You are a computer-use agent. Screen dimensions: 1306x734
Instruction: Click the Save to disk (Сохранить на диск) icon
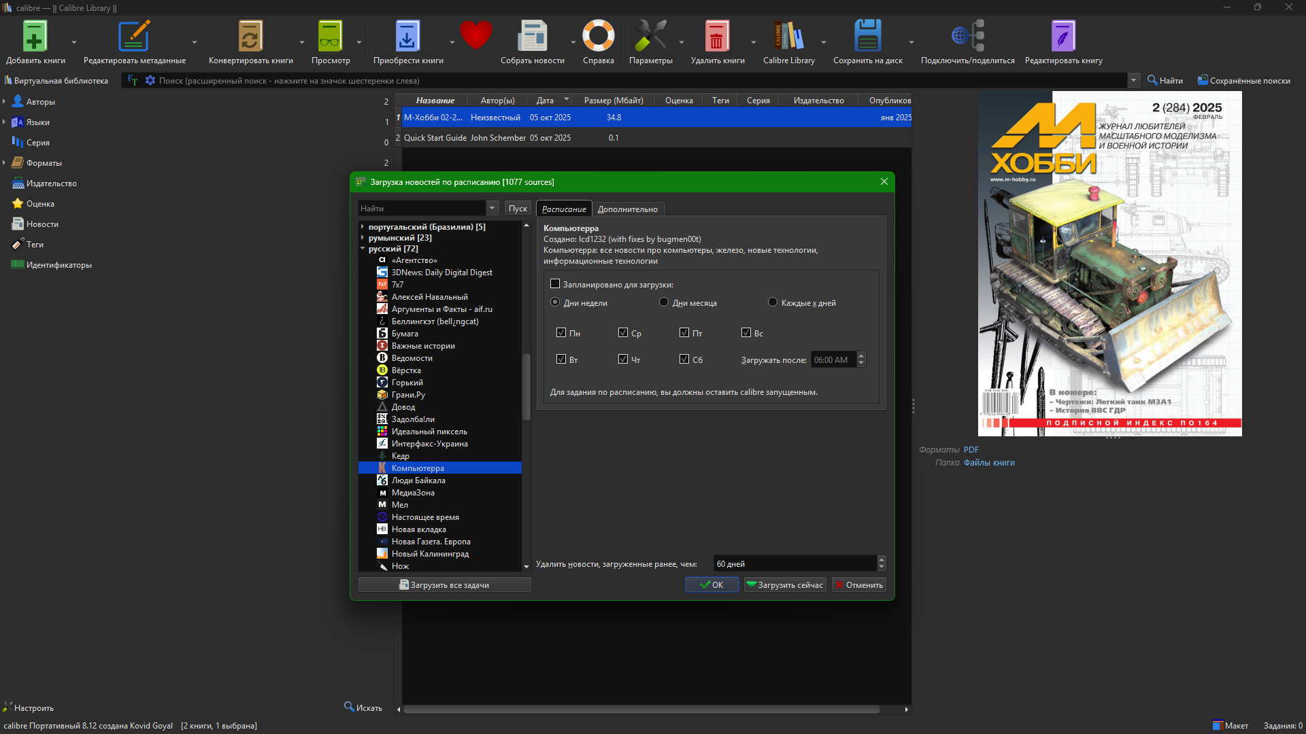(x=867, y=37)
